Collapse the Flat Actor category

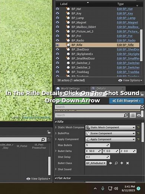click(x=56, y=178)
